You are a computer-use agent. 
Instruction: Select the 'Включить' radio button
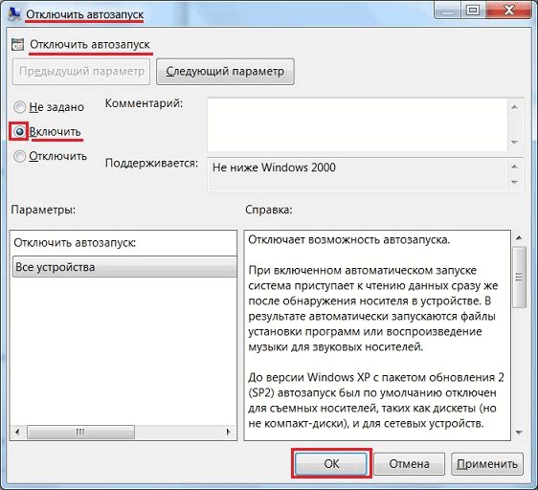point(19,131)
